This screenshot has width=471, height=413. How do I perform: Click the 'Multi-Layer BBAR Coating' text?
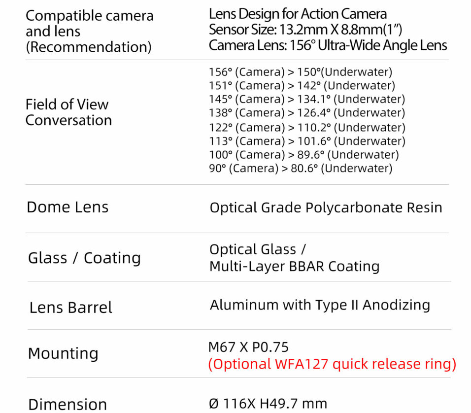[294, 267]
